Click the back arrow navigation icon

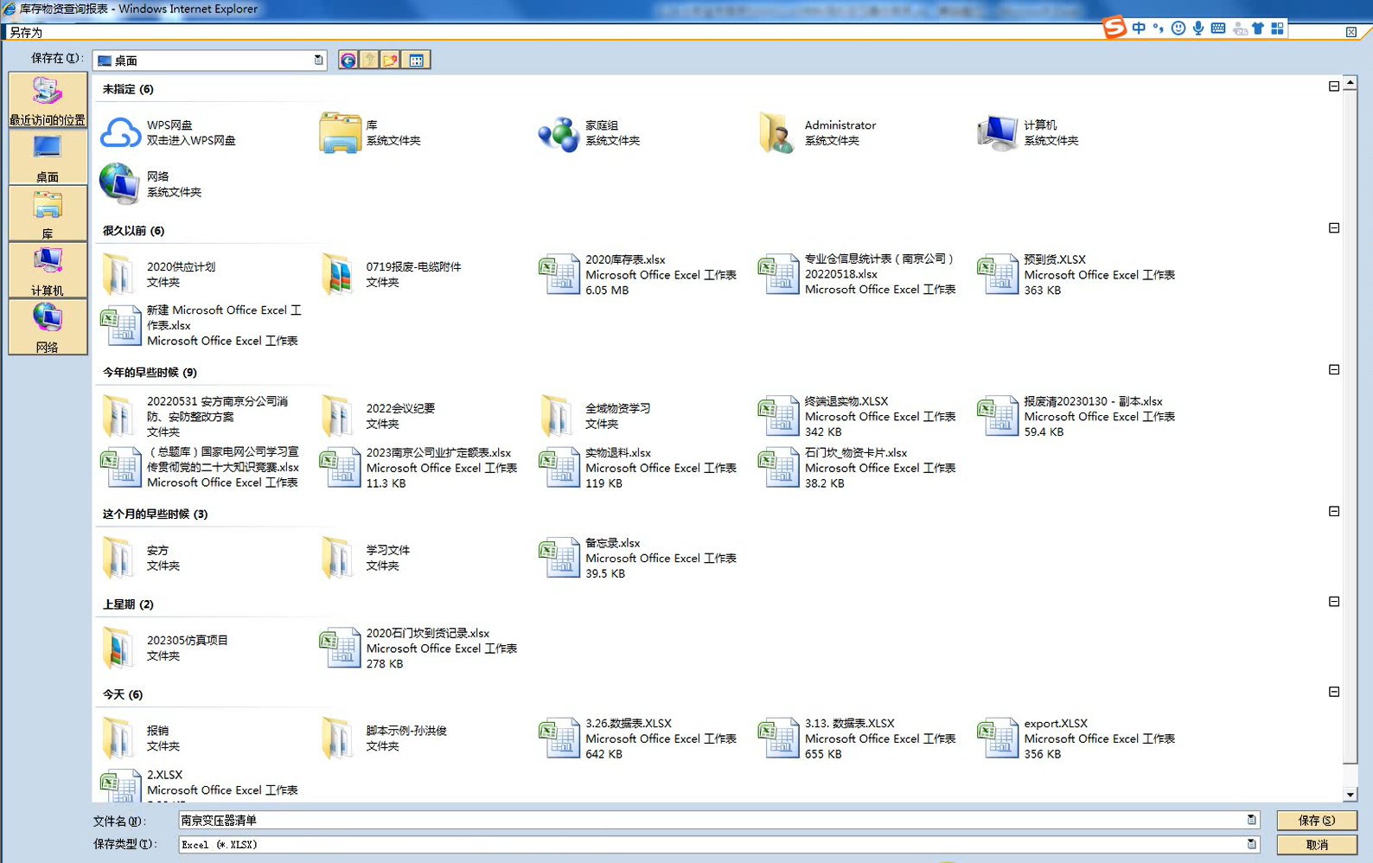(348, 60)
